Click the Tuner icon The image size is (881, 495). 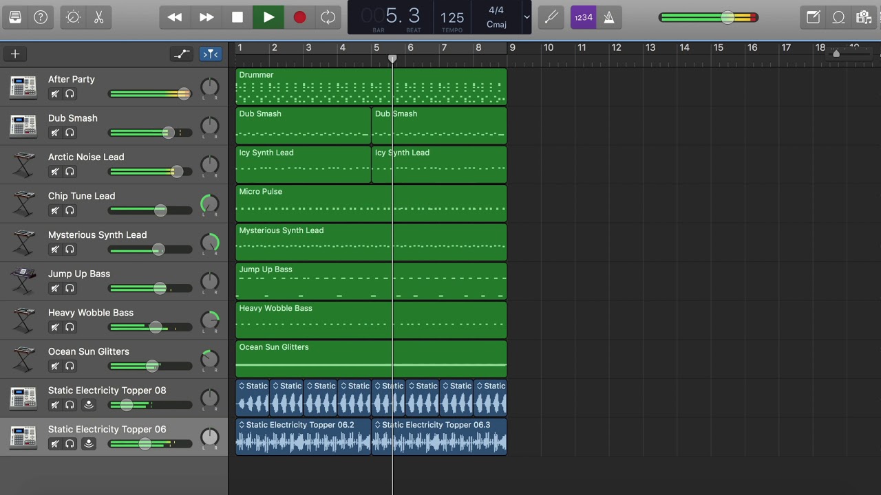point(551,17)
